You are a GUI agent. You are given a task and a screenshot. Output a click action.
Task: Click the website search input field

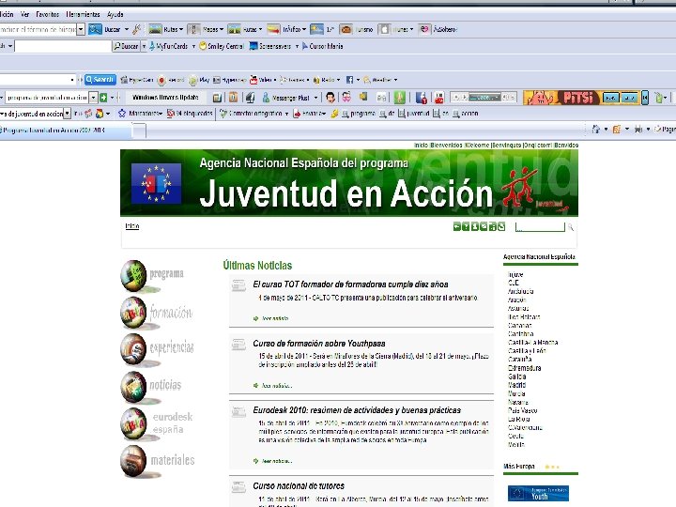pos(540,227)
